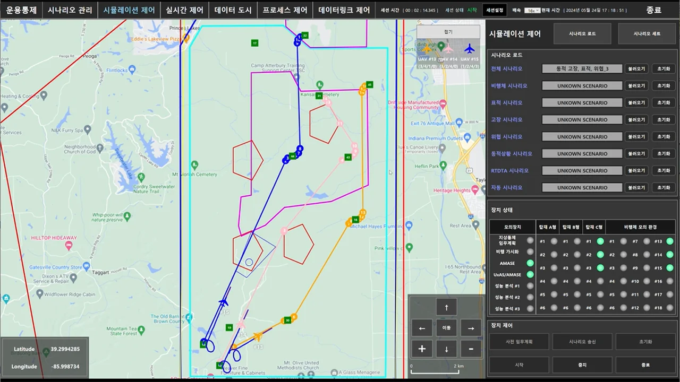
Task: Switch to the 실시간 제어 tab
Action: [184, 10]
